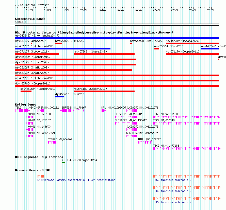Select the NOXO1|NM_172168 gene glyph
Screen dimensions: 226x210
29,117
